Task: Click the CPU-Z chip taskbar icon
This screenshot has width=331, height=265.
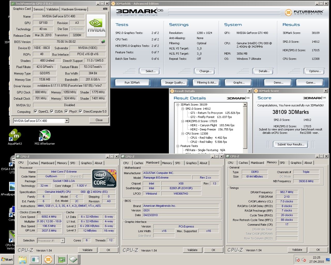Action: tap(73, 259)
